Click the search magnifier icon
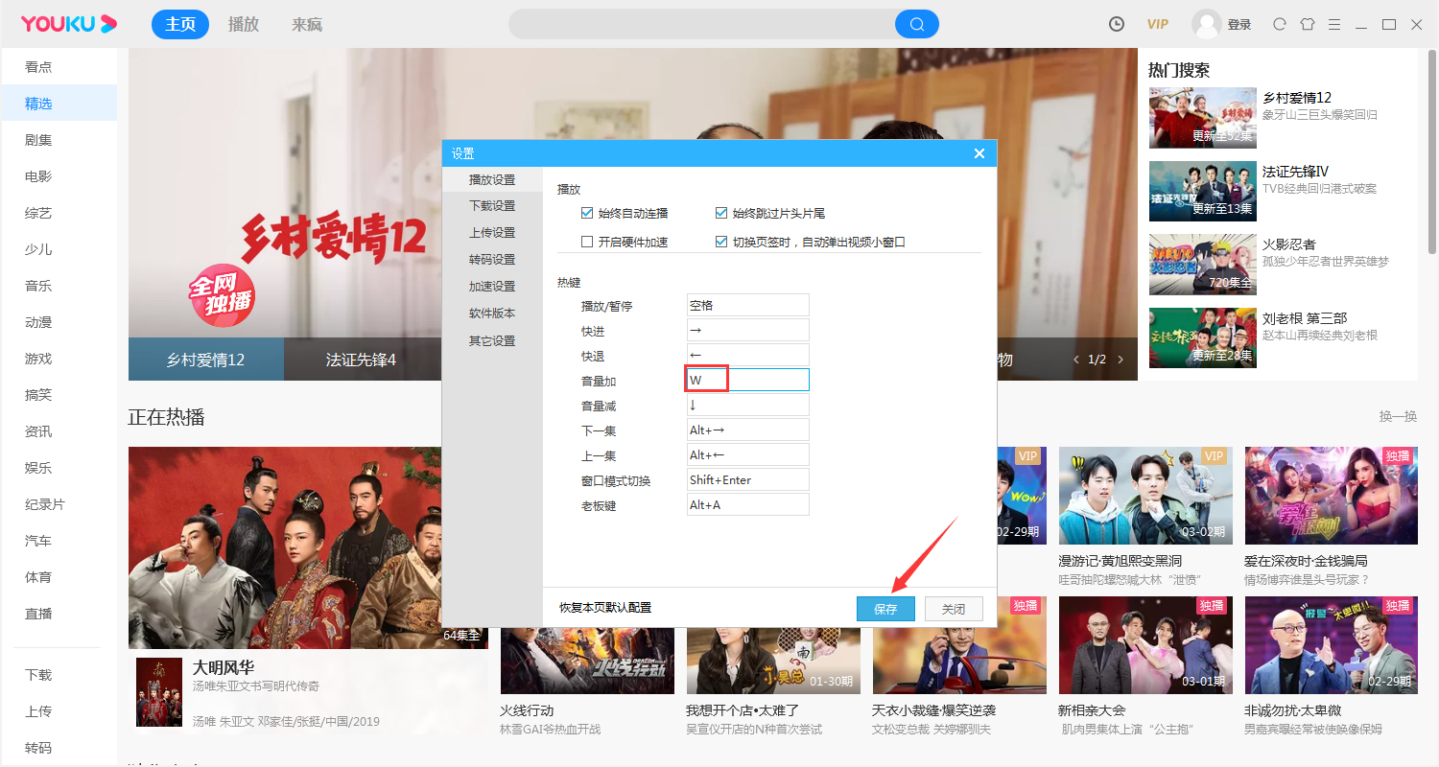 click(x=916, y=23)
